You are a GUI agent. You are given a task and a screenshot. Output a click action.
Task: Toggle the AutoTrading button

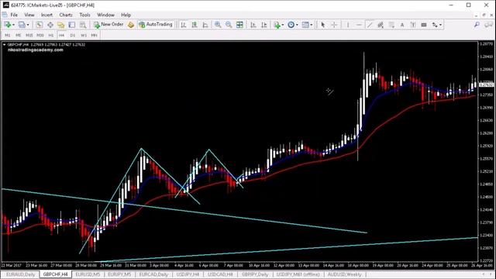point(156,24)
